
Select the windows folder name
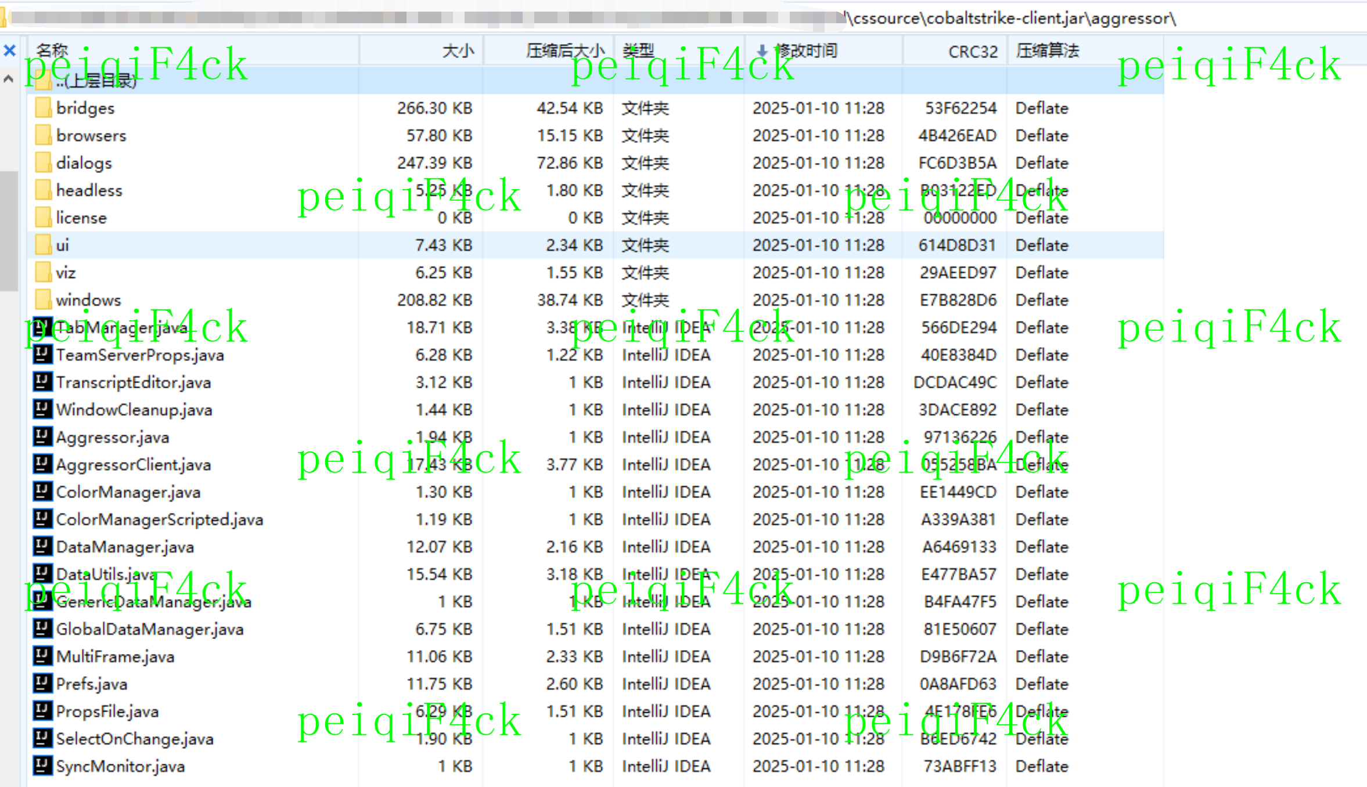tap(88, 300)
